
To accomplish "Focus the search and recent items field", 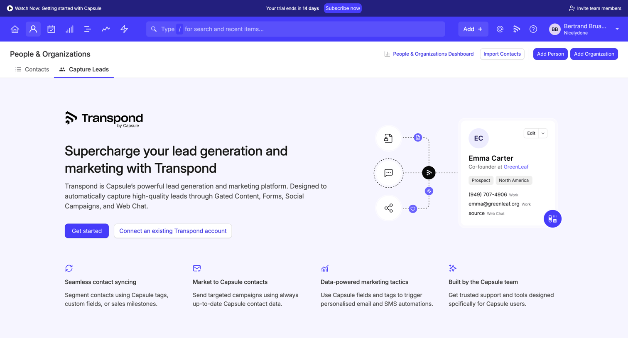I will coord(296,29).
